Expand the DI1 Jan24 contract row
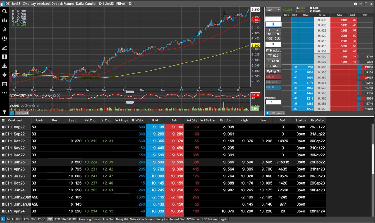375x223 pixels. tap(3, 190)
